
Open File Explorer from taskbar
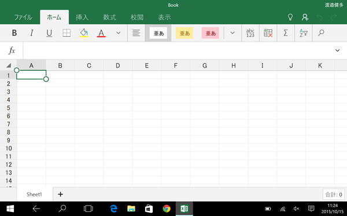pos(131,209)
